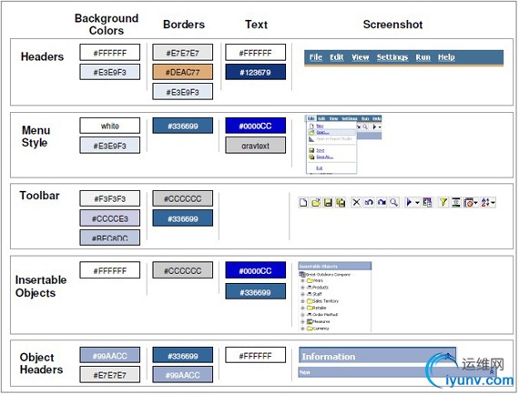
Task: Click the #0000CC text swatch in Insertable Objects row
Action: 255,270
